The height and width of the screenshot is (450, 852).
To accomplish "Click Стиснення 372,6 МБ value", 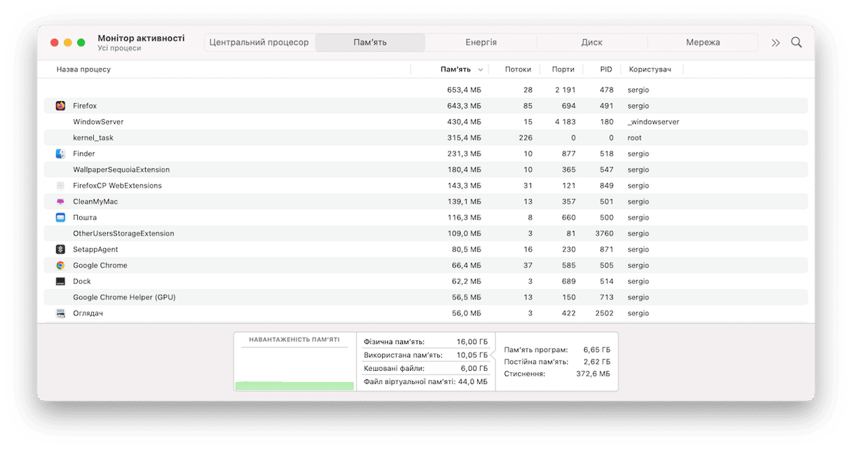I will tap(593, 374).
